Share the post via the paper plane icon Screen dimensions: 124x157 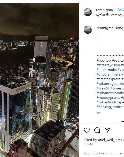pyautogui.click(x=107, y=130)
